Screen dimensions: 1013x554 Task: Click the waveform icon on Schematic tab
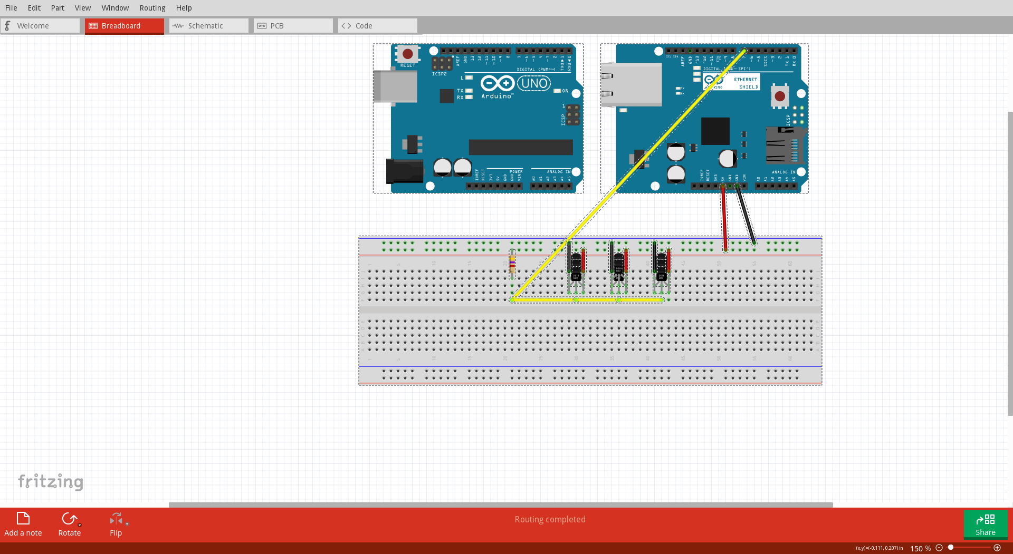coord(178,25)
